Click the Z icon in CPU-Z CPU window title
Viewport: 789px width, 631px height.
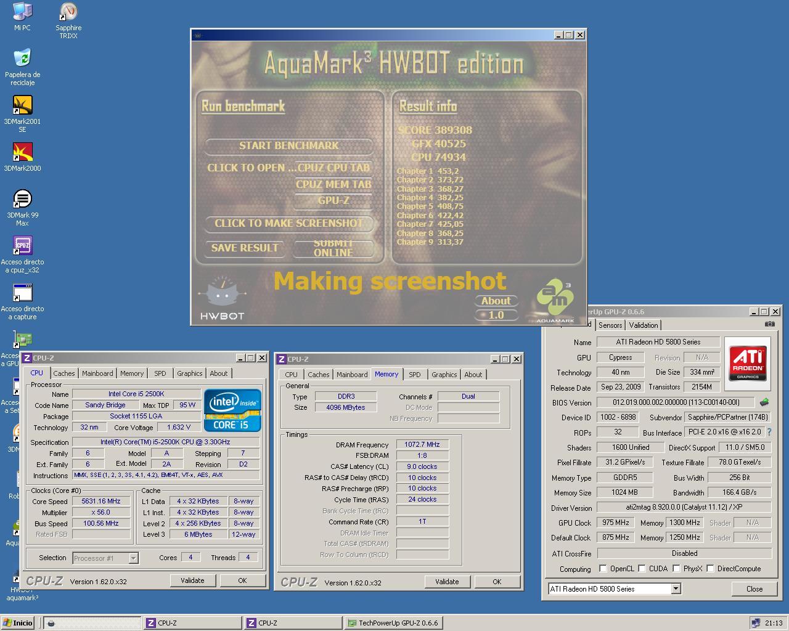[x=27, y=357]
